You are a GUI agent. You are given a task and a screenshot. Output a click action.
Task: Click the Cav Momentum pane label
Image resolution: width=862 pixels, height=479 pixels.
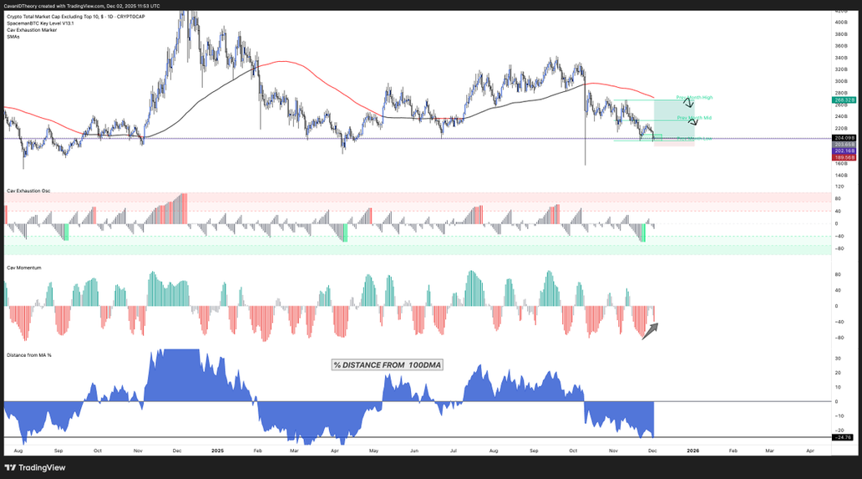(24, 268)
